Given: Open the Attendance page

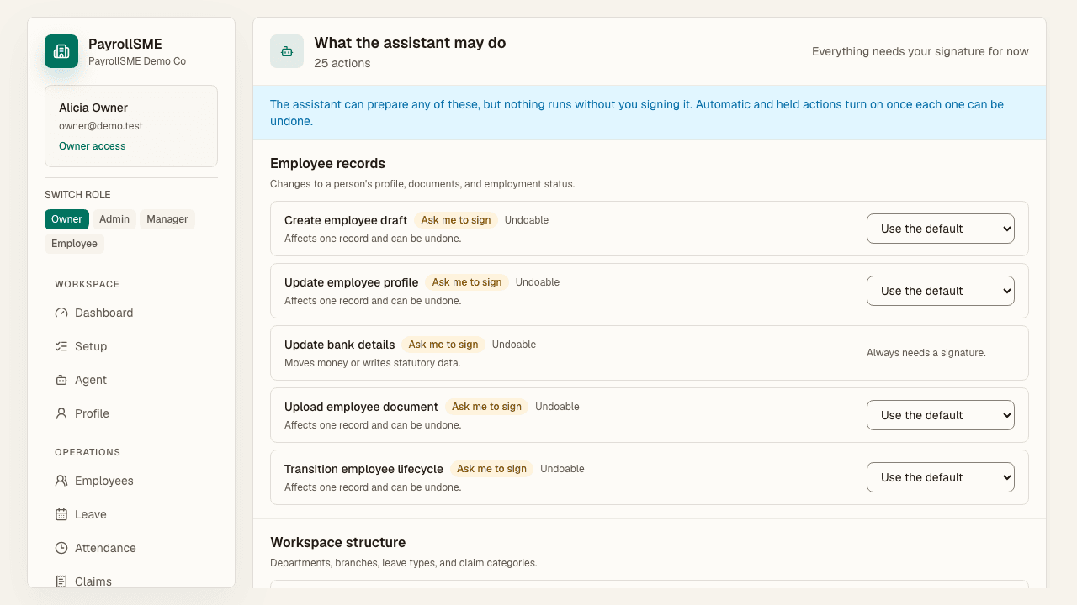Looking at the screenshot, I should (131, 548).
